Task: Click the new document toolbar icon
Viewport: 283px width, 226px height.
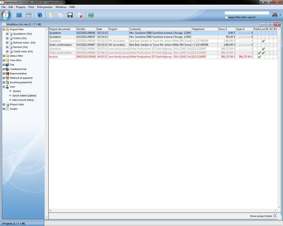Action: (51, 15)
